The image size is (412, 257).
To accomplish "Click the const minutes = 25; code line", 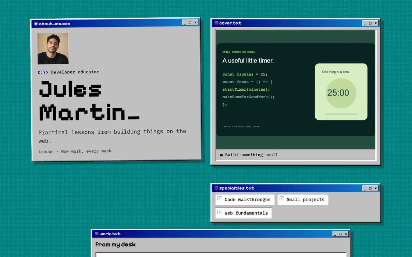I will [x=245, y=74].
